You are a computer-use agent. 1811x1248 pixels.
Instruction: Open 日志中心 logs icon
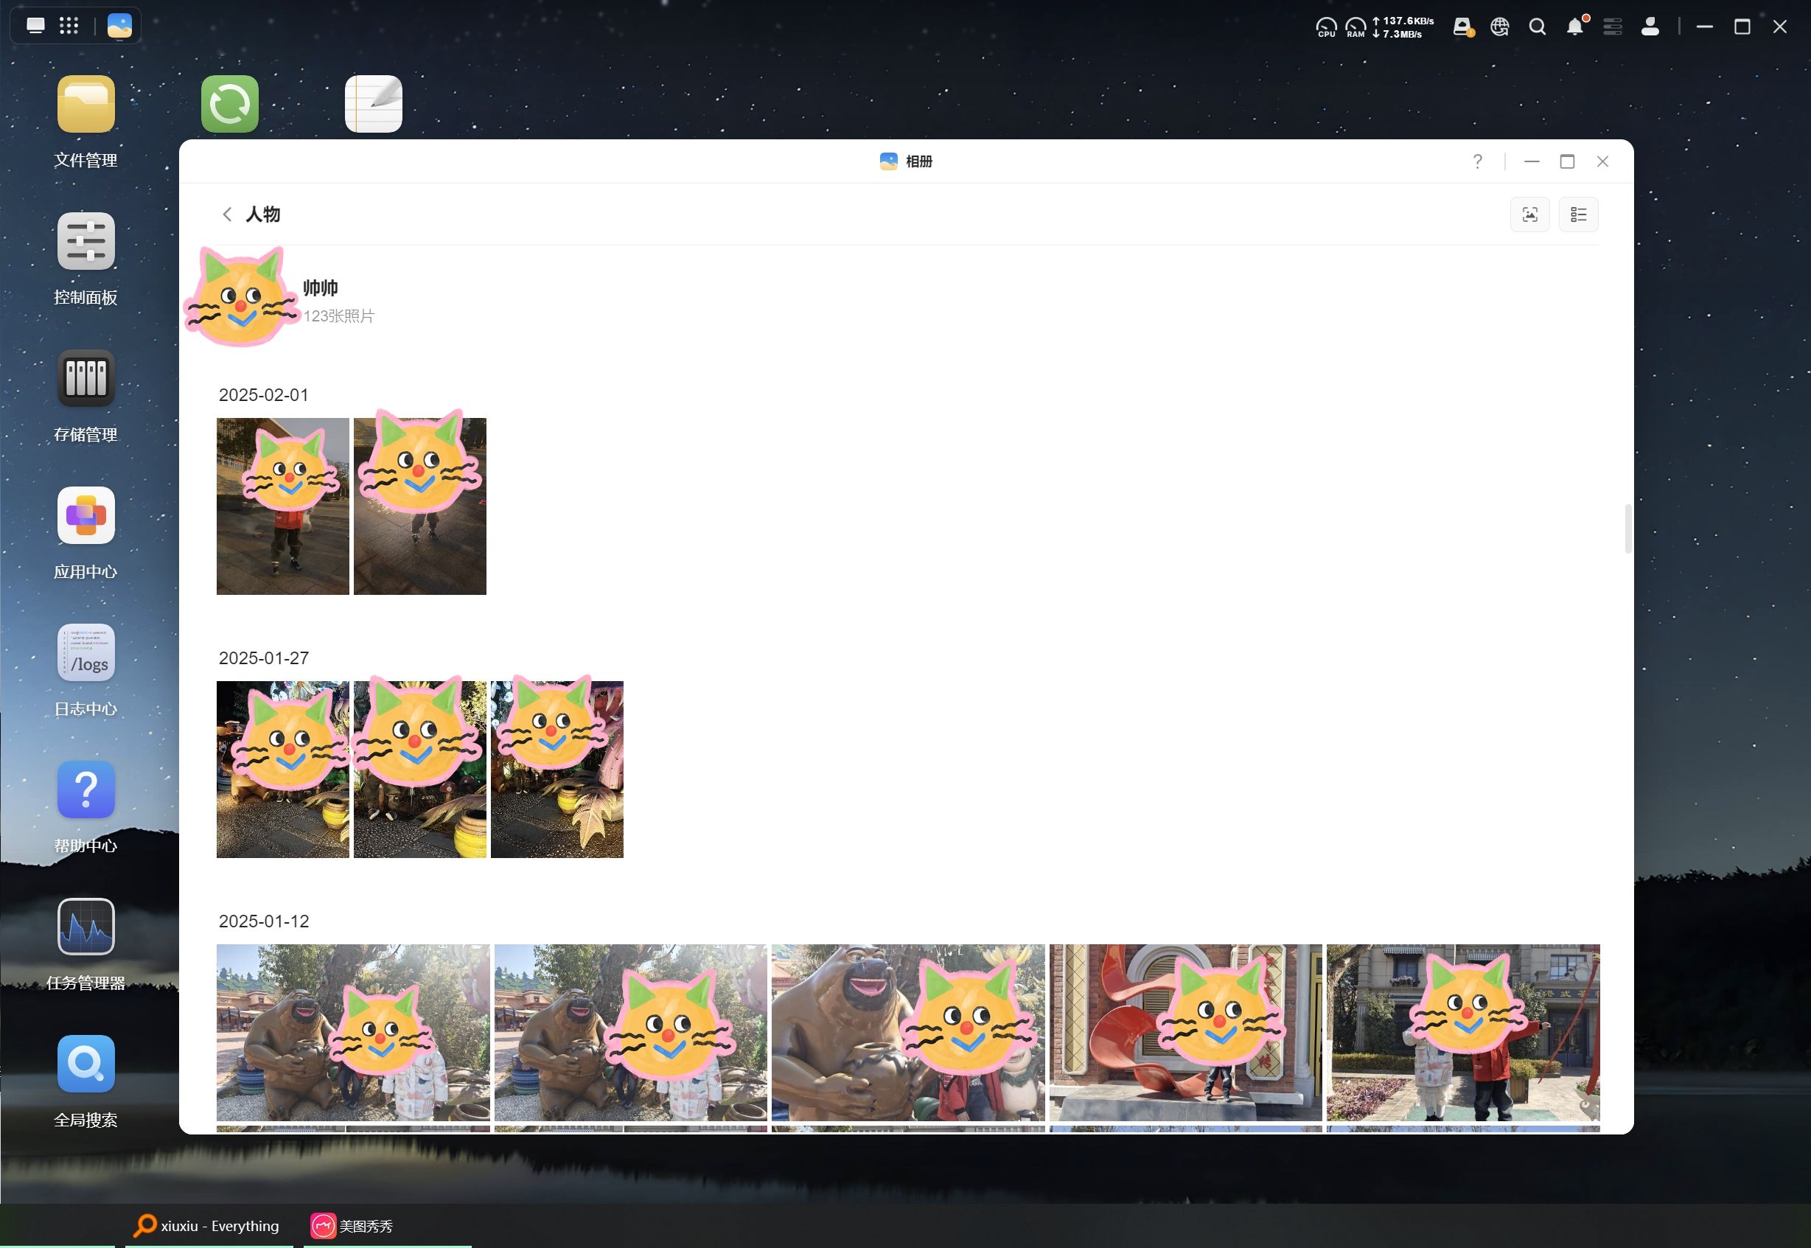[x=86, y=653]
